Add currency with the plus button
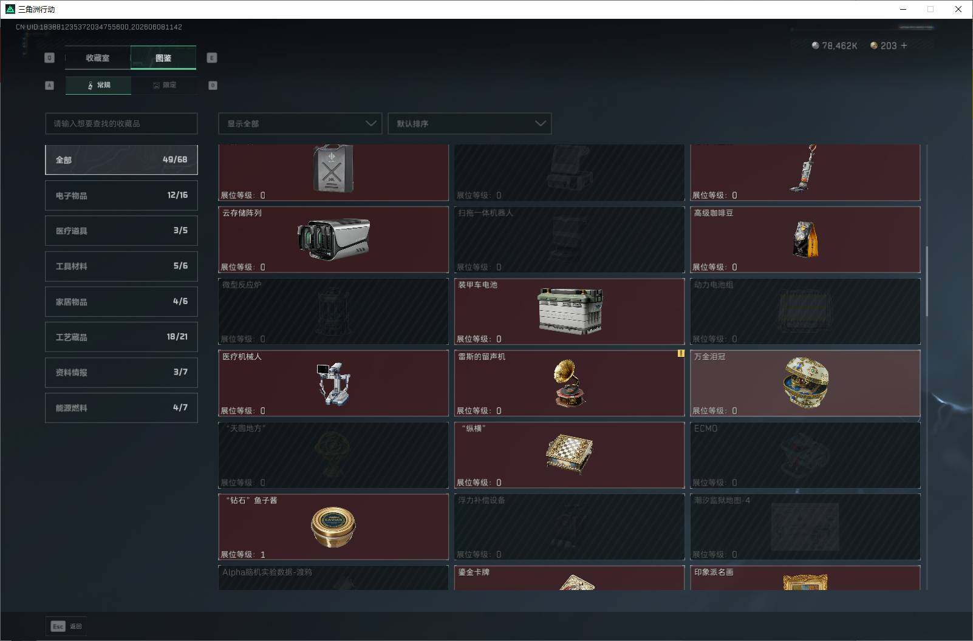 coord(904,46)
